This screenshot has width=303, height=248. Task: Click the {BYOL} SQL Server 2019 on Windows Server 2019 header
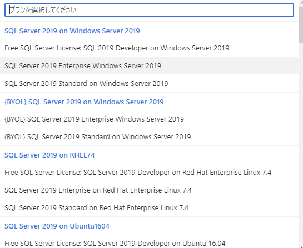pyautogui.click(x=84, y=102)
